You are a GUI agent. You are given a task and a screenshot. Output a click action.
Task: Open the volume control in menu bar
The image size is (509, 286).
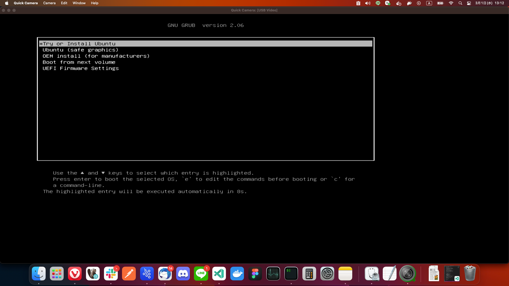[368, 3]
